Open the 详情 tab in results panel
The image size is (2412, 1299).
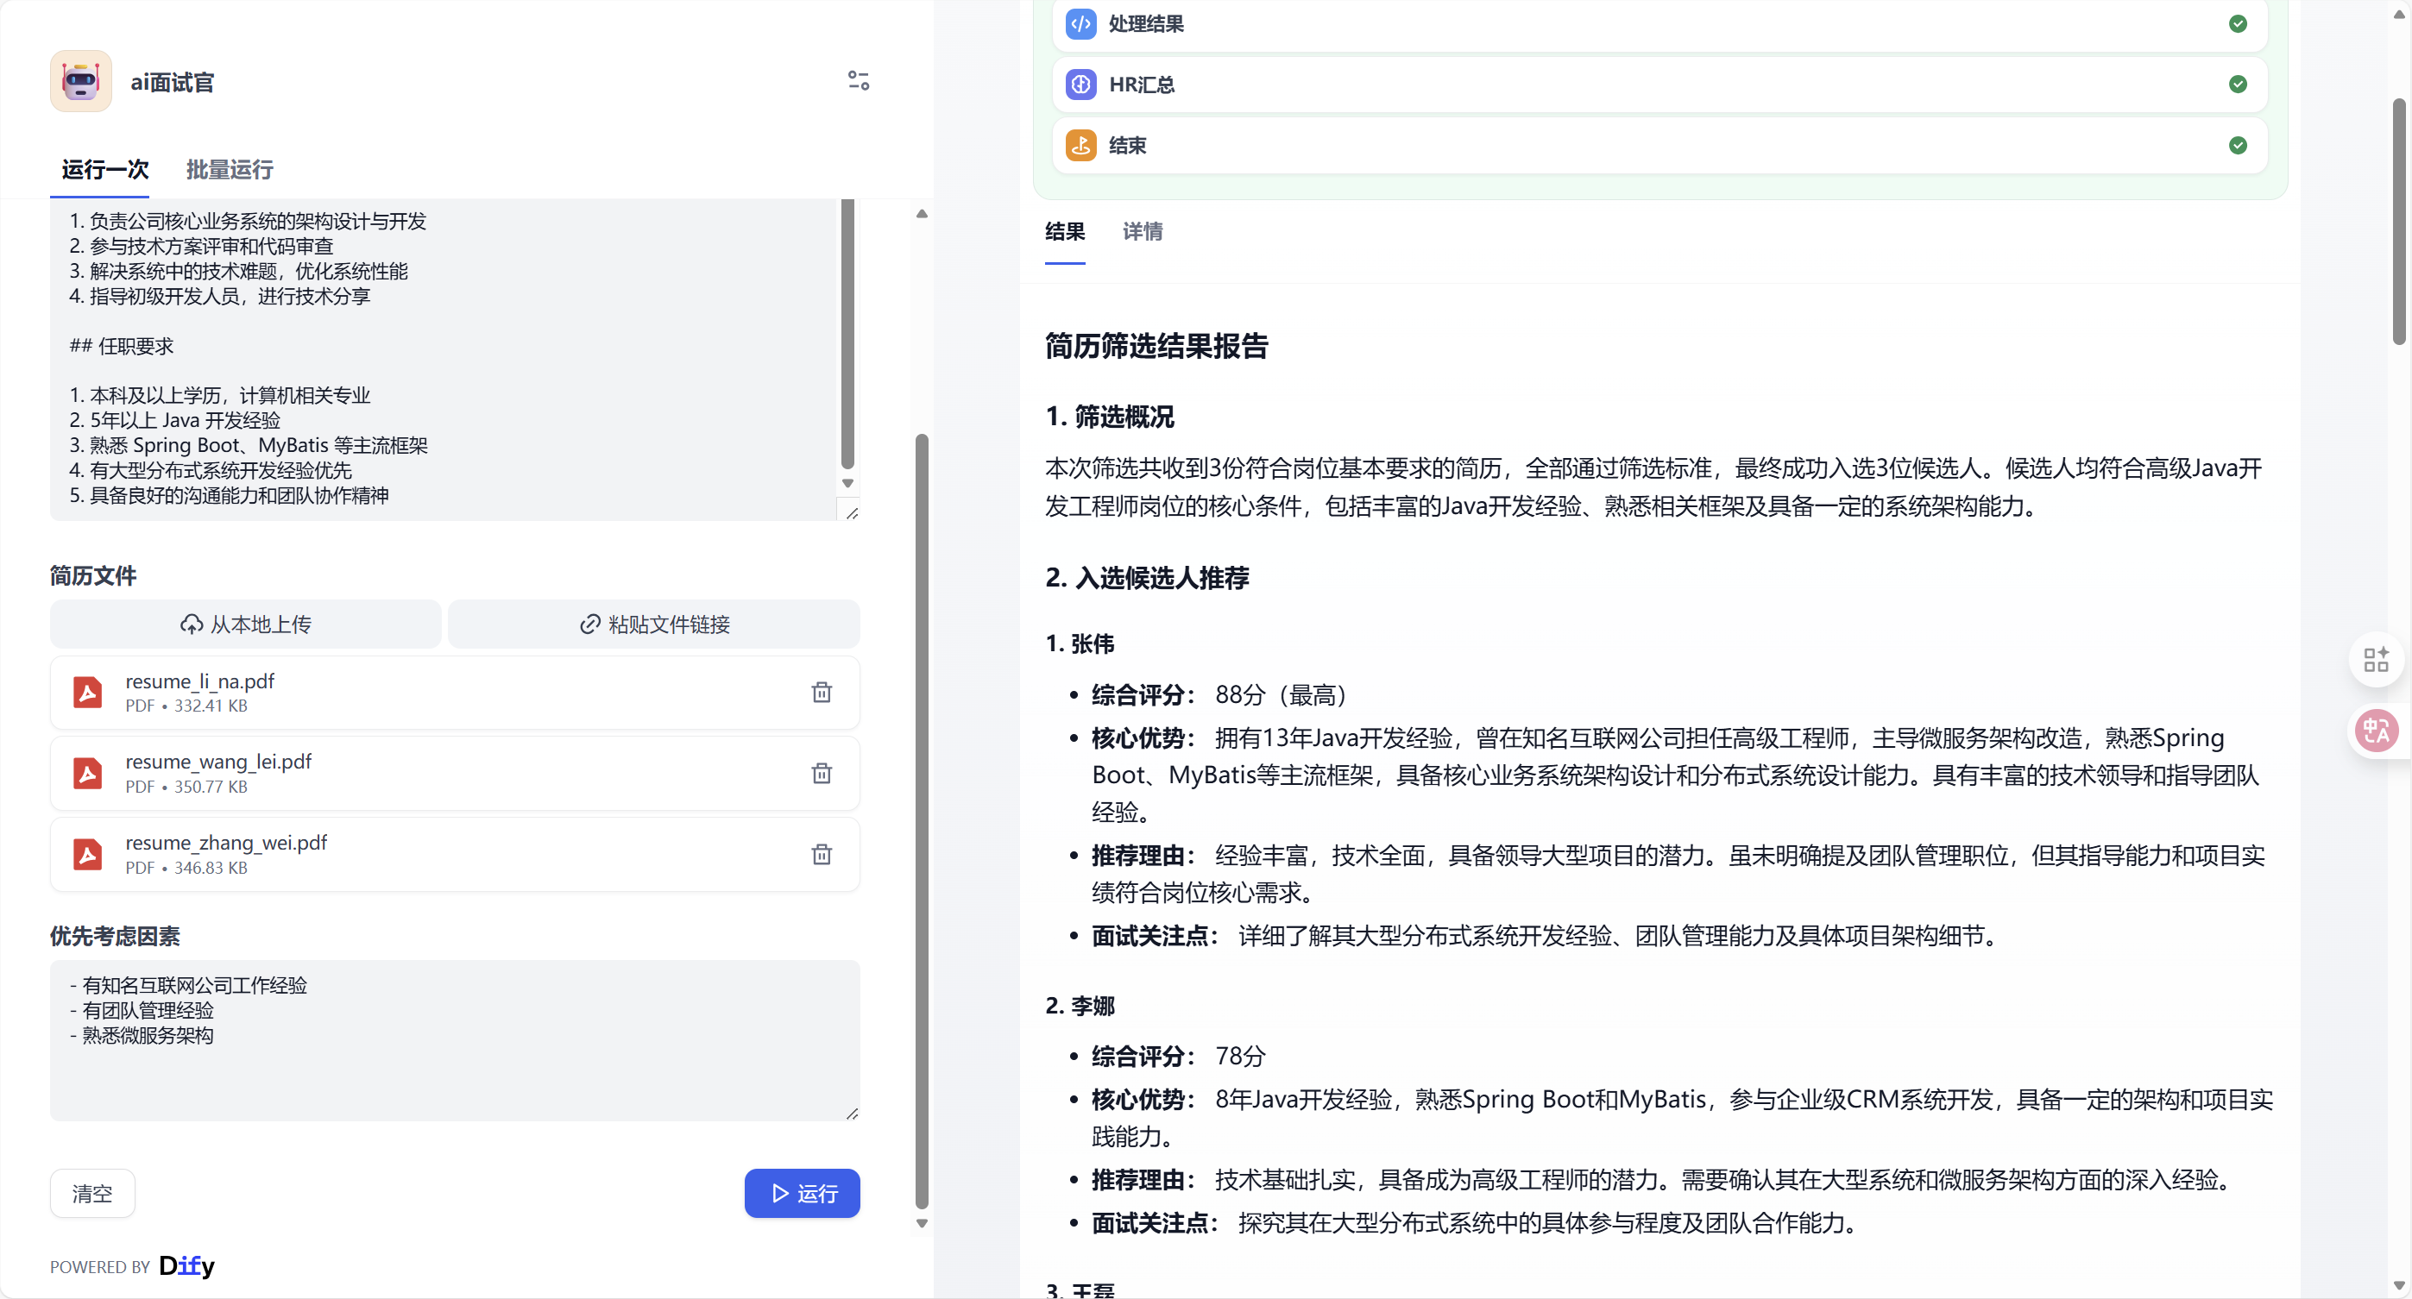pyautogui.click(x=1143, y=232)
